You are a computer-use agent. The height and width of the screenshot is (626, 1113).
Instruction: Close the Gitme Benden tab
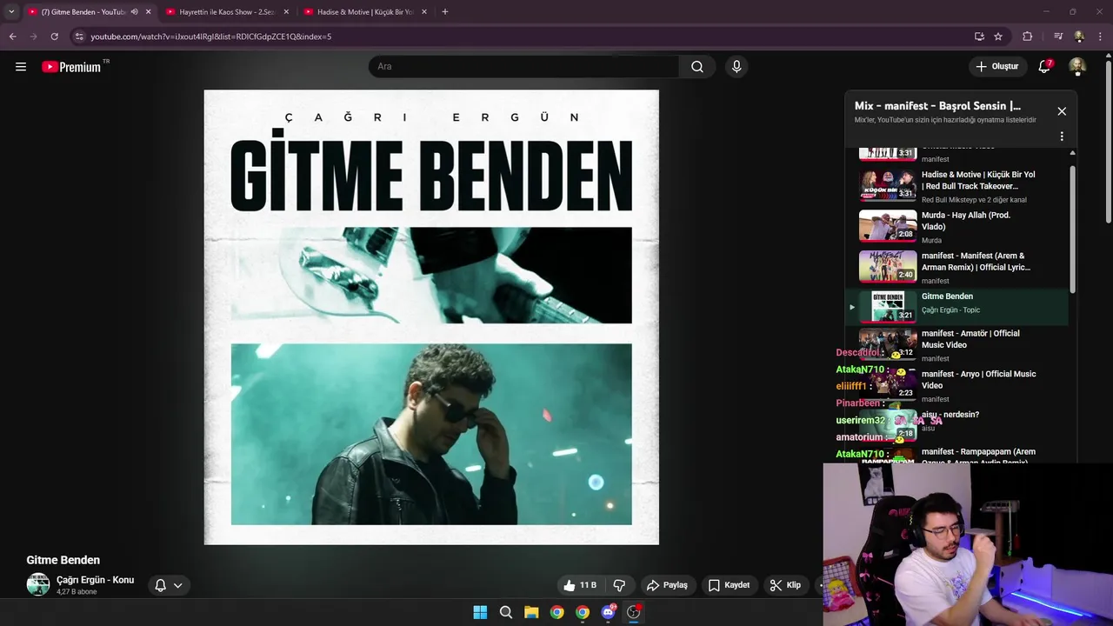tap(149, 12)
